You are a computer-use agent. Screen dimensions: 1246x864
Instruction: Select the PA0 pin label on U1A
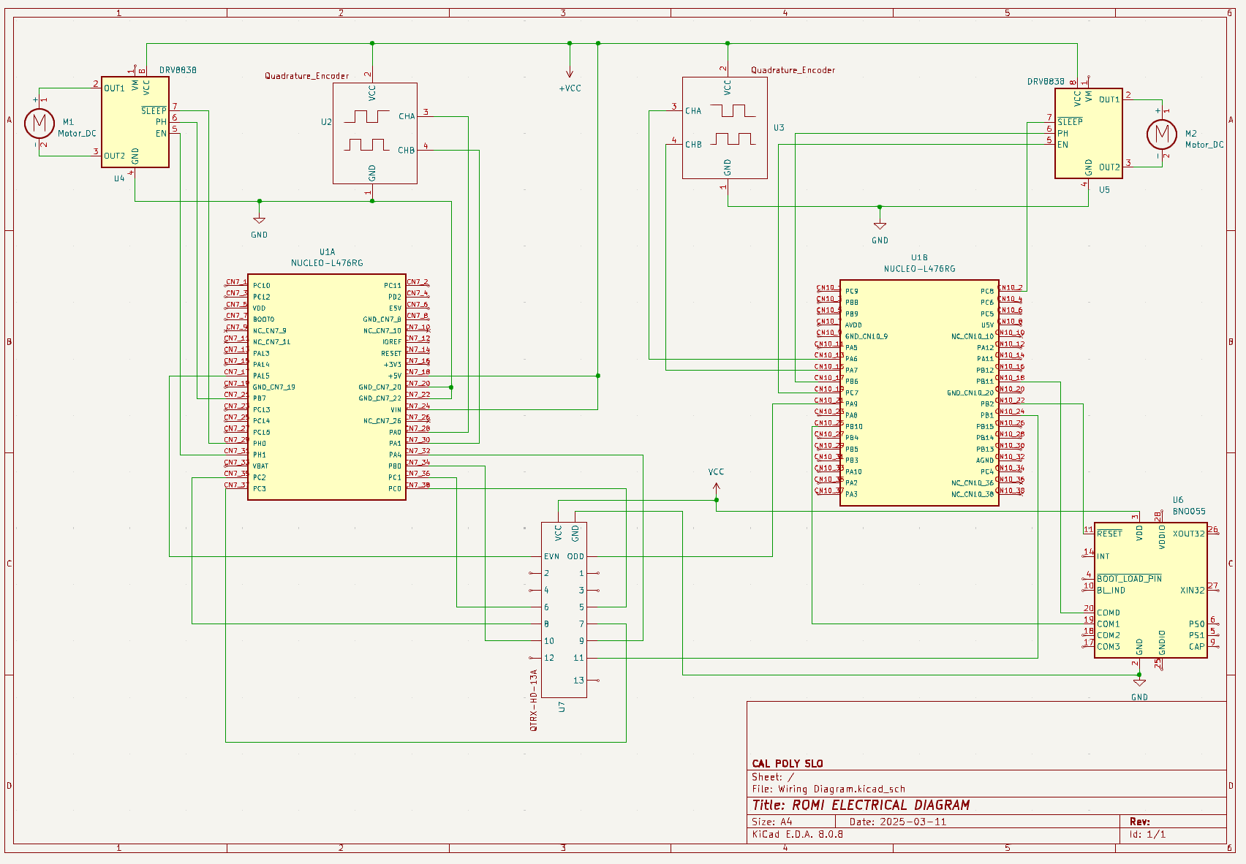click(x=395, y=432)
